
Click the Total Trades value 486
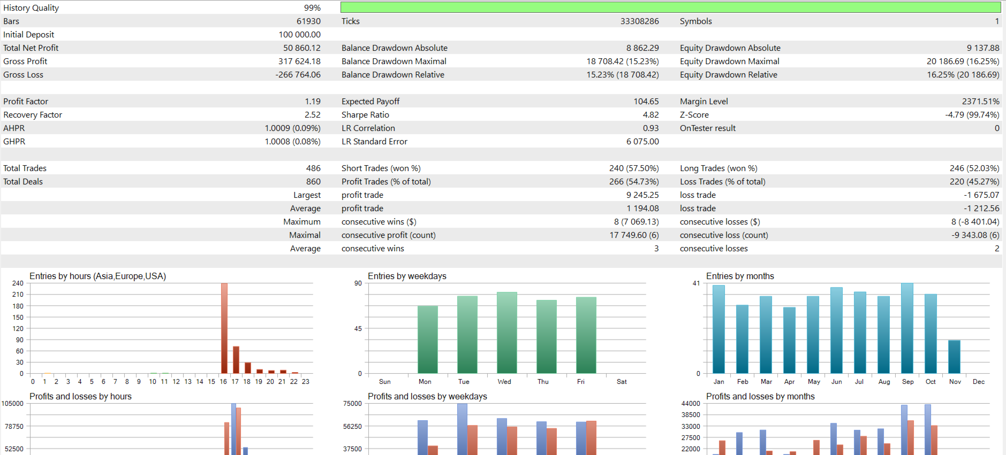pos(313,168)
